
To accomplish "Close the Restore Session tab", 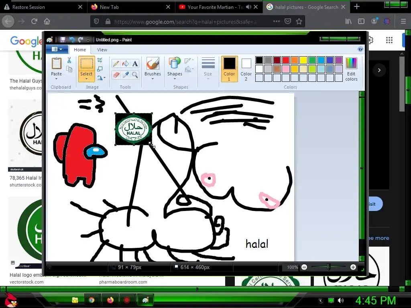I will point(80,7).
